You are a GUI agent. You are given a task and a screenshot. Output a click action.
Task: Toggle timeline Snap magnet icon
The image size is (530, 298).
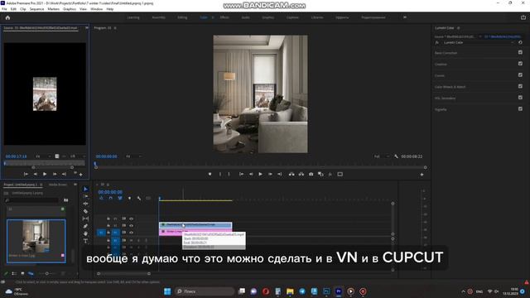(110, 199)
